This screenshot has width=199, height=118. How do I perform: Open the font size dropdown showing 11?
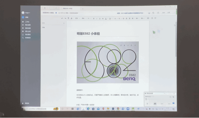click(89, 19)
